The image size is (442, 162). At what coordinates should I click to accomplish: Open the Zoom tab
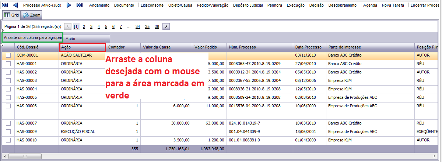click(31, 15)
